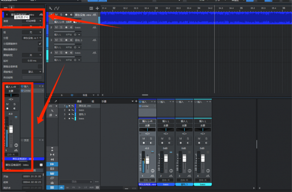292x192 pixels.
Task: Click the record arm dot on track 3
Action: [66, 40]
